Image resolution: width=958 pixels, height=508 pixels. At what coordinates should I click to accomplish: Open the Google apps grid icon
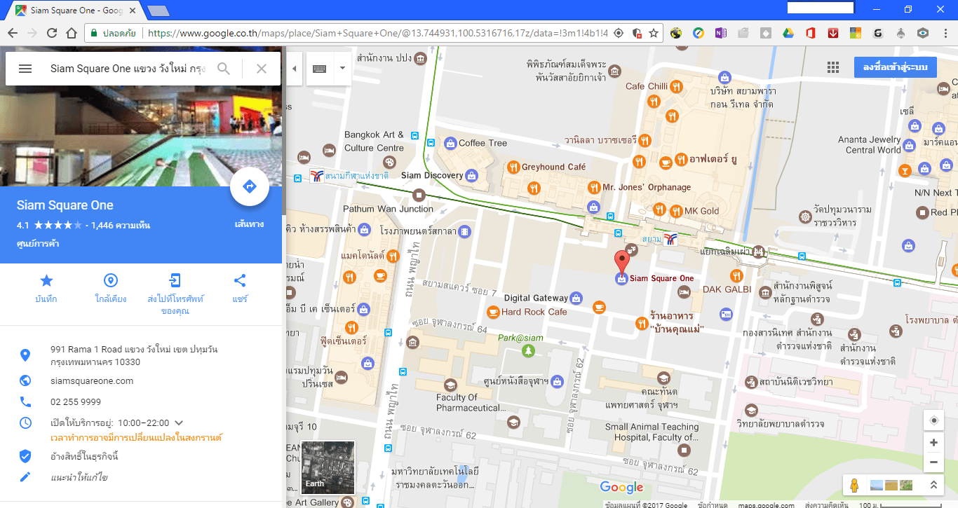833,67
